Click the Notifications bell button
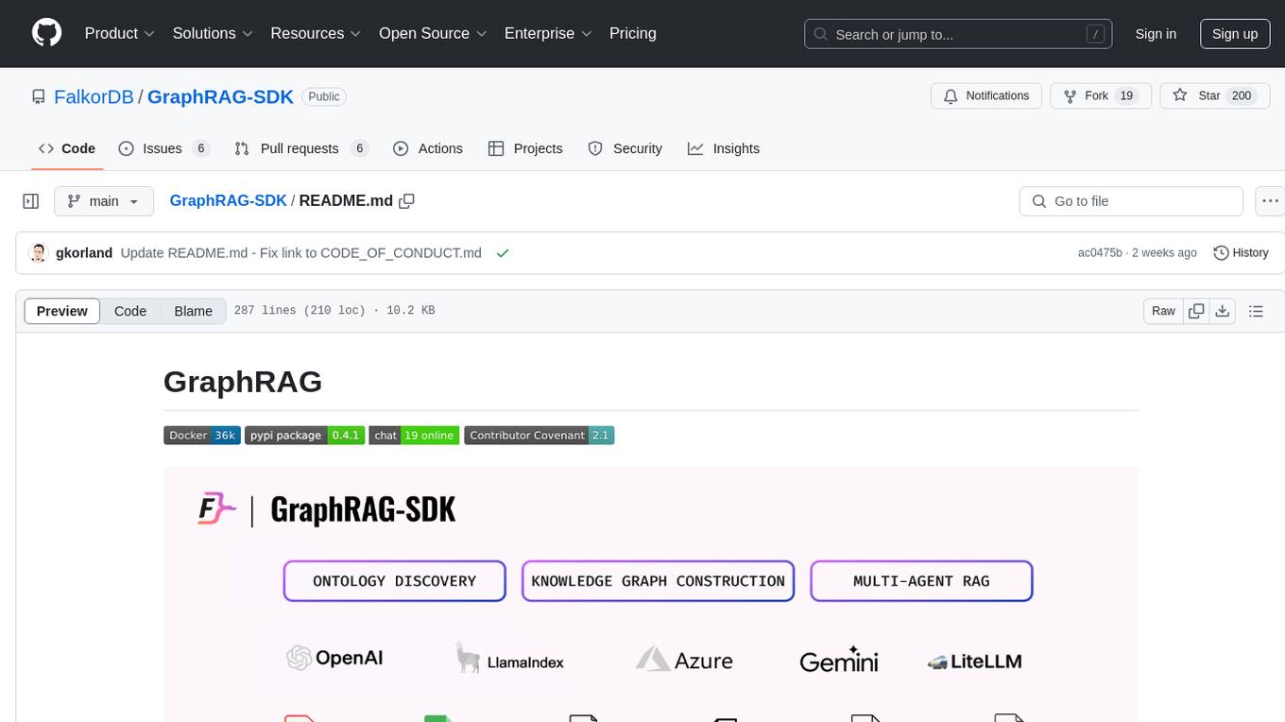The height and width of the screenshot is (722, 1285). point(986,96)
